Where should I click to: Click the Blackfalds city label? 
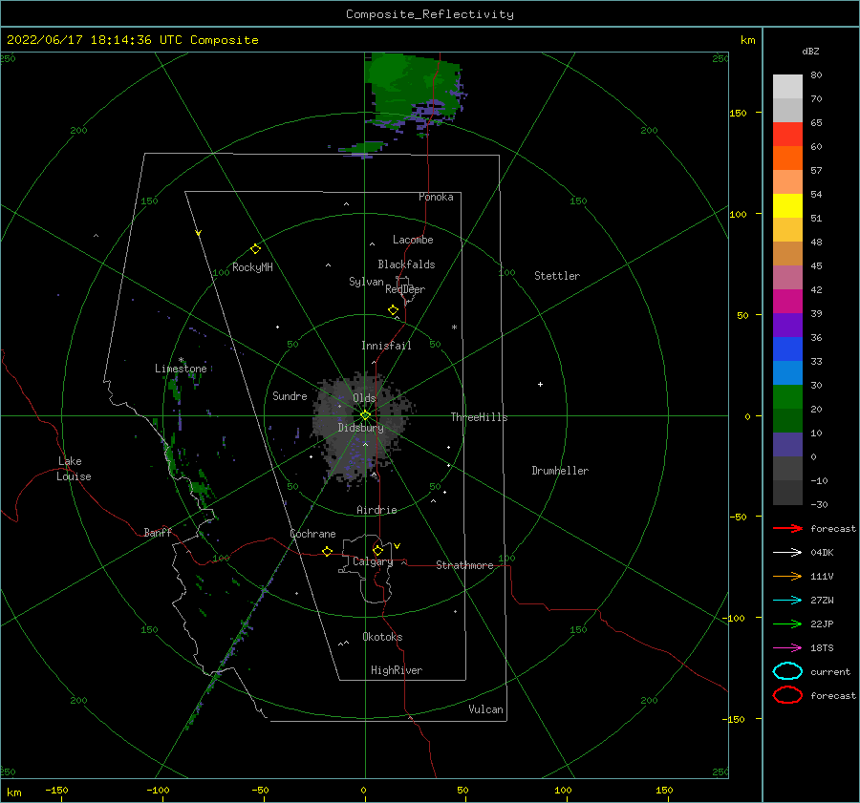tap(406, 264)
